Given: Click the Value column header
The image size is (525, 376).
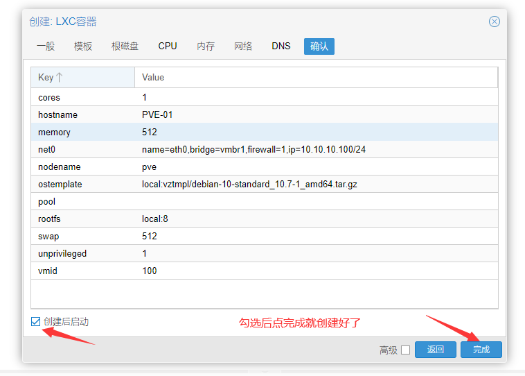Looking at the screenshot, I should coord(316,77).
